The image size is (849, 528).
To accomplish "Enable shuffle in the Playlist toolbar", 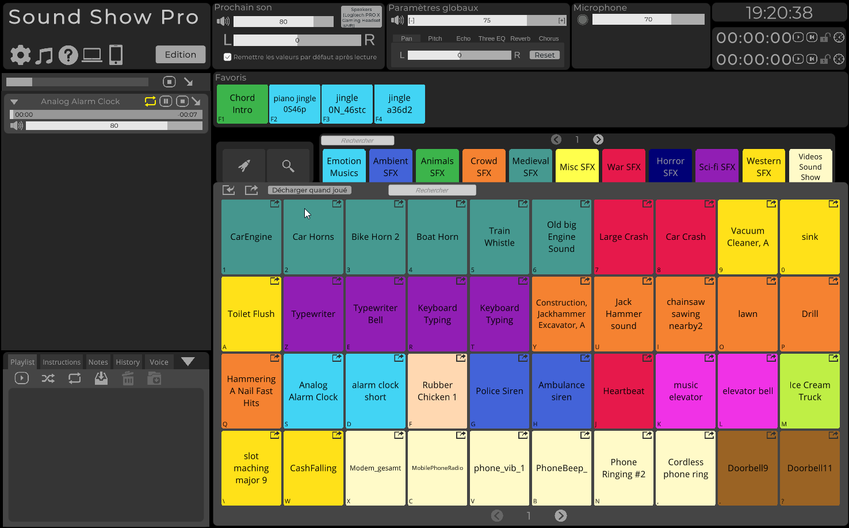I will coord(48,378).
